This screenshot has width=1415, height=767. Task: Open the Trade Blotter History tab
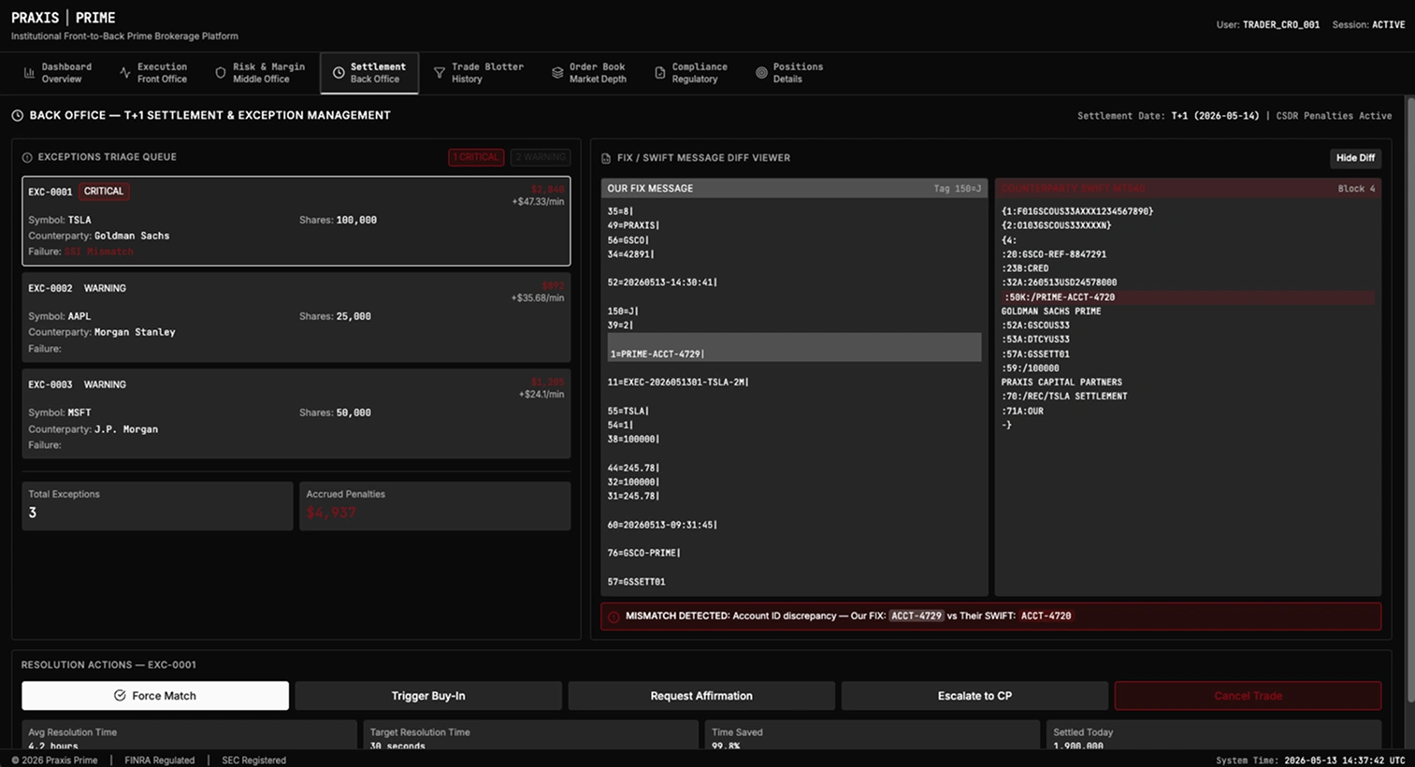coord(479,73)
